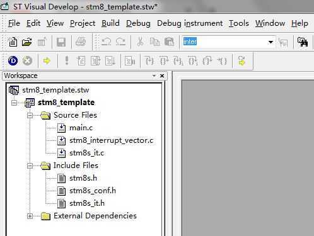
Task: Click the Find next icon after search box
Action: 283,42
